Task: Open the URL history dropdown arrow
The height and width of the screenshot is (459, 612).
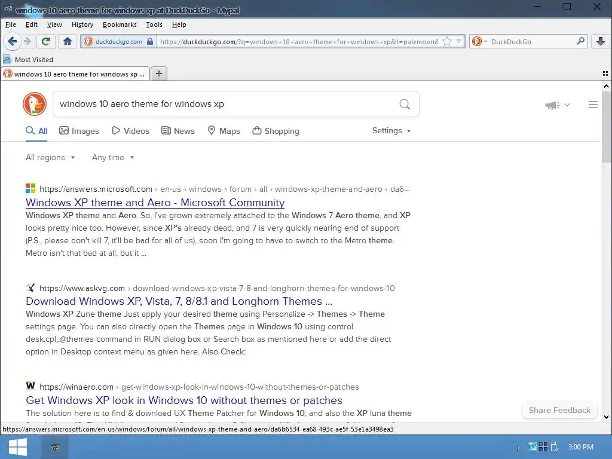Action: (x=459, y=41)
